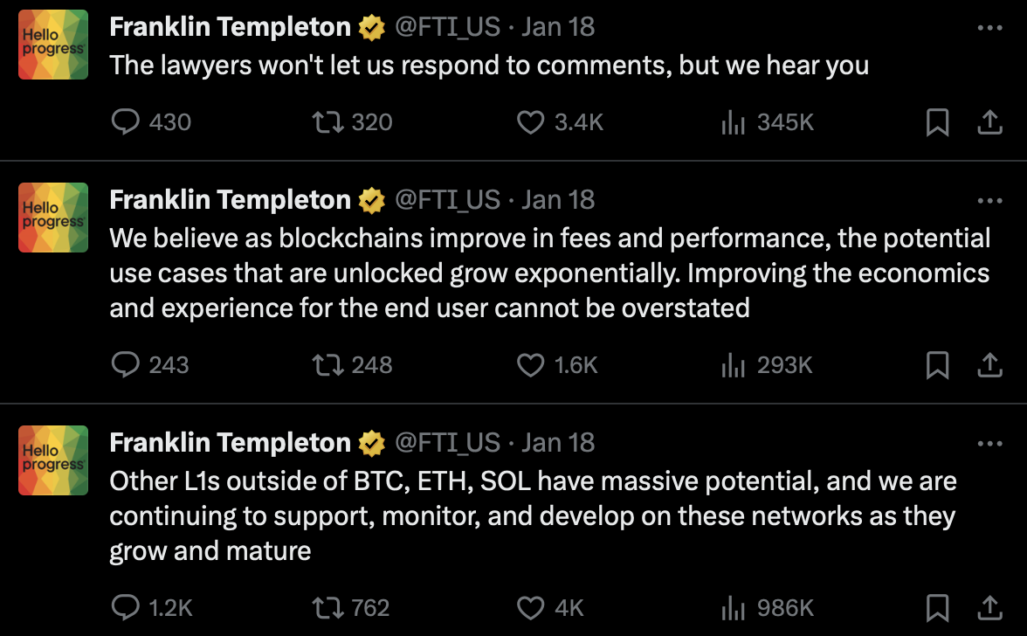Share the Other L1s tweet
The image size is (1027, 636).
989,607
